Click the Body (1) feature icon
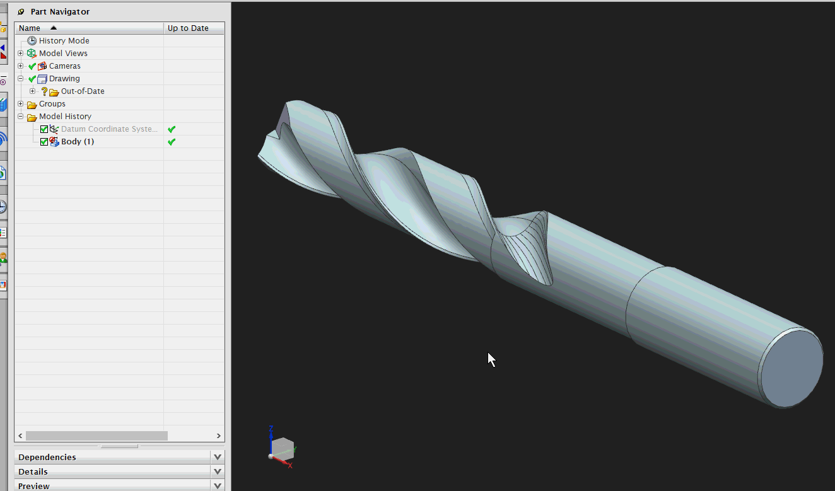This screenshot has height=491, width=835. (54, 142)
